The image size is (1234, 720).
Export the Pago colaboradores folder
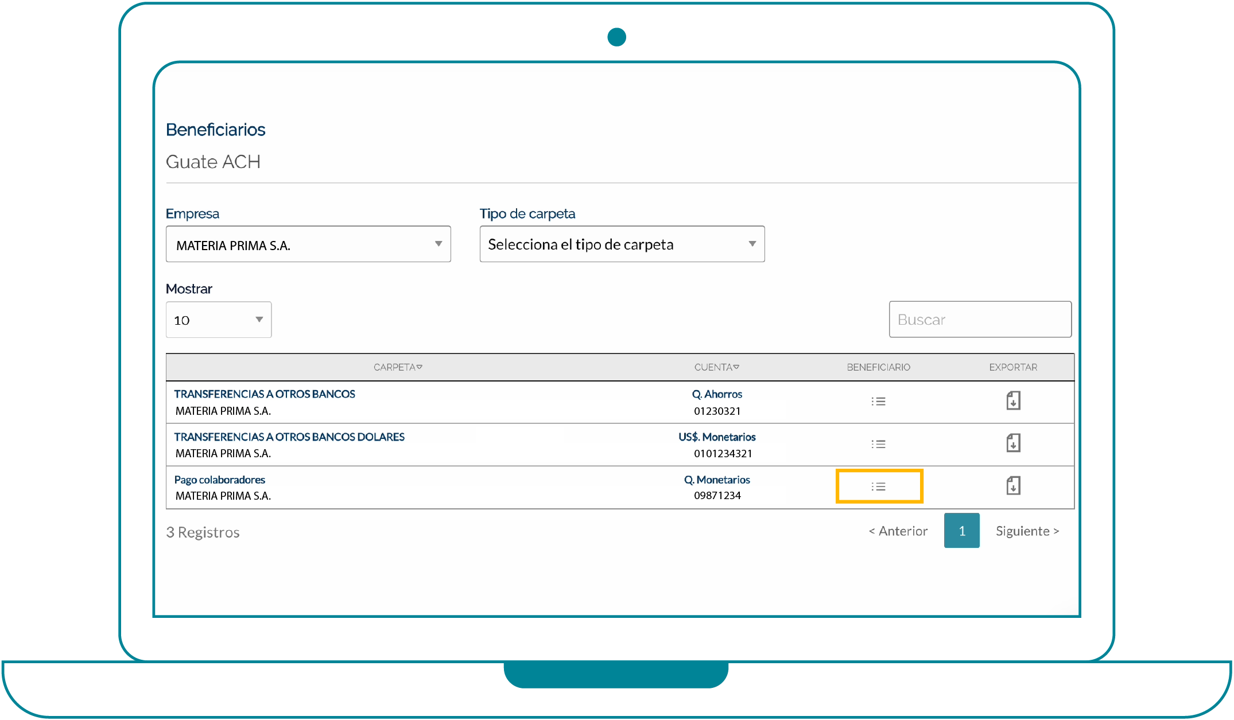pyautogui.click(x=1013, y=486)
